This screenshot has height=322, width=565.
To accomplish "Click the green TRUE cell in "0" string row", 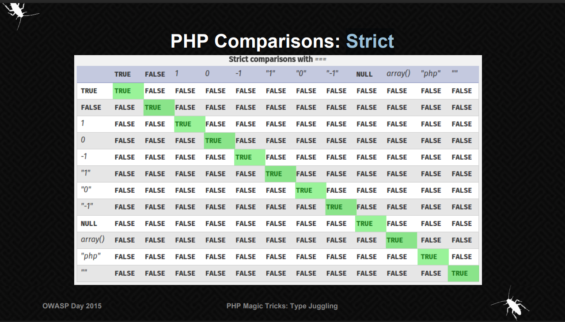I will tap(304, 191).
